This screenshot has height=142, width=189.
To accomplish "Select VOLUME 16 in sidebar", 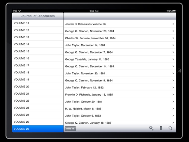I will pyautogui.click(x=38, y=58).
